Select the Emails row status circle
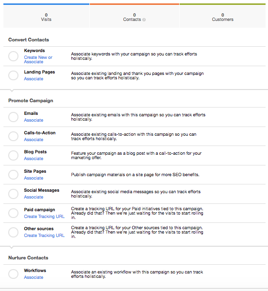The width and height of the screenshot is (268, 291). tap(13, 117)
